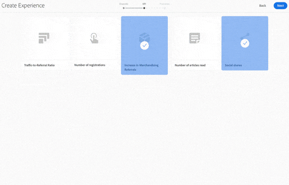Click the Number of registrations label
Screen dimensions: 289x185
[90, 65]
